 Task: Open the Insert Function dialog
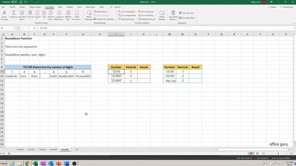4,15
